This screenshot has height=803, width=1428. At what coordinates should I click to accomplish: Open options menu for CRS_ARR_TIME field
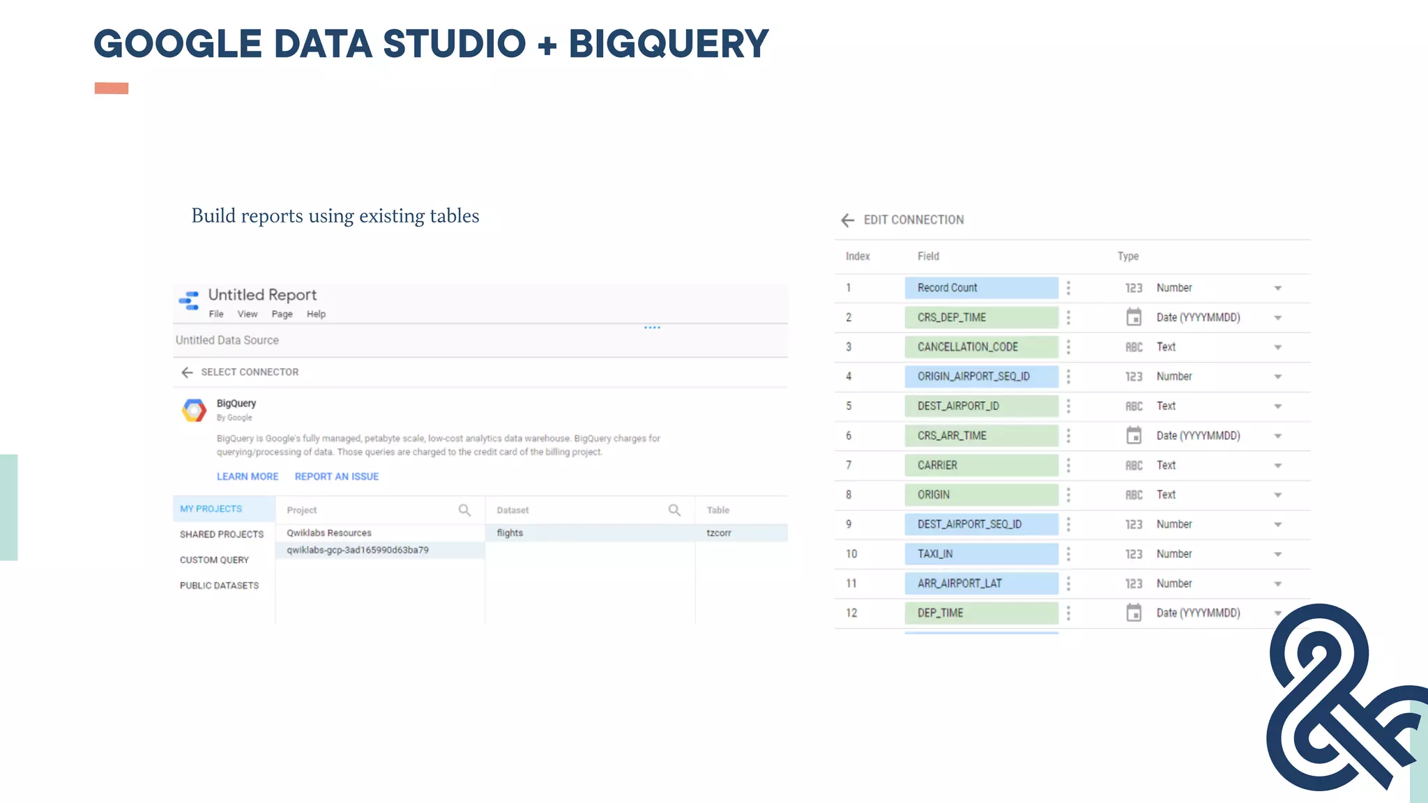[x=1068, y=436]
